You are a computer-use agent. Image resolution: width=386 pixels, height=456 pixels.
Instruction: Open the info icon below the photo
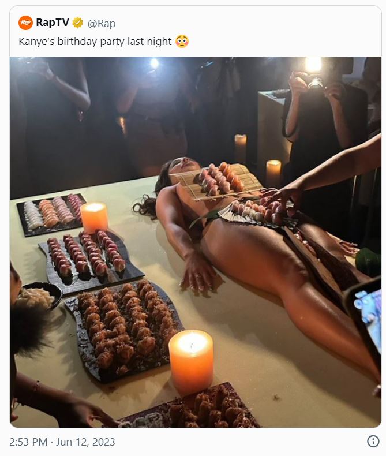(373, 442)
